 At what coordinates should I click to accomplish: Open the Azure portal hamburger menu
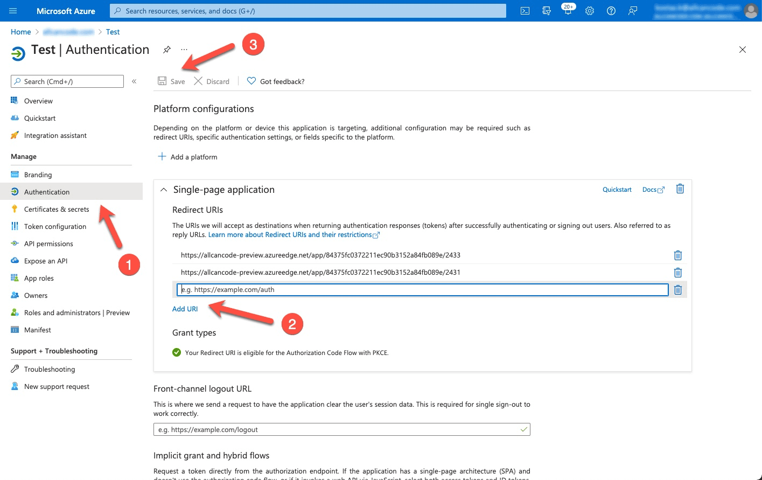pos(13,11)
